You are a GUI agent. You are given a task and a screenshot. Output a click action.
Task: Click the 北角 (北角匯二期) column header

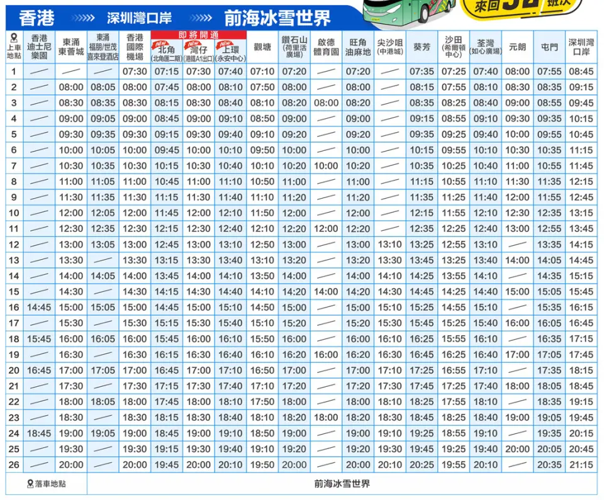(x=167, y=51)
